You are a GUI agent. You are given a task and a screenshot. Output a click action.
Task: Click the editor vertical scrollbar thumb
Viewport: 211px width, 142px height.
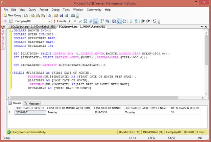pos(206,51)
